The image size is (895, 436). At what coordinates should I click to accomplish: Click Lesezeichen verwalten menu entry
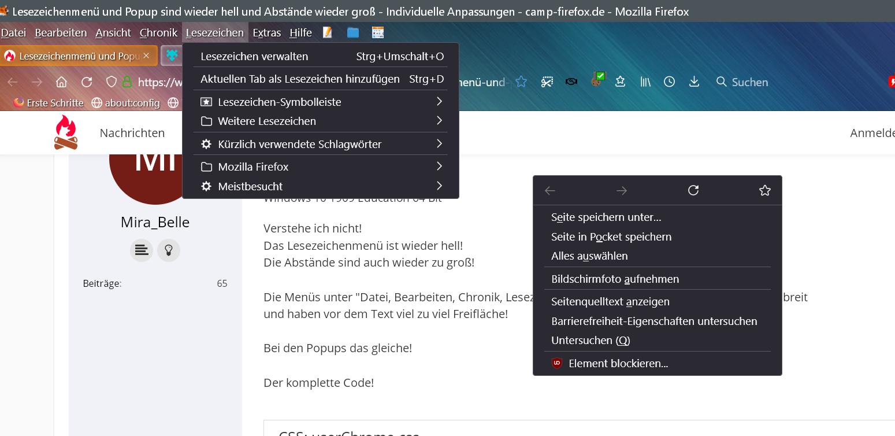321,56
